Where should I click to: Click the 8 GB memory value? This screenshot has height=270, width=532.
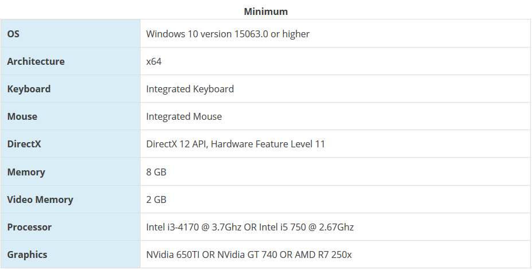pyautogui.click(x=156, y=172)
